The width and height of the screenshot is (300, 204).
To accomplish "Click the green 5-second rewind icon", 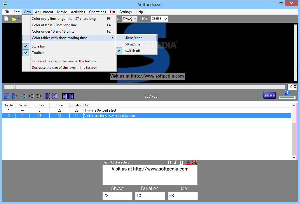I will tap(24, 96).
